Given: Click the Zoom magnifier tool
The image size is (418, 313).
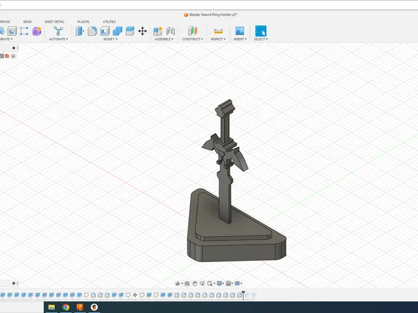Looking at the screenshot, I should pyautogui.click(x=202, y=284).
